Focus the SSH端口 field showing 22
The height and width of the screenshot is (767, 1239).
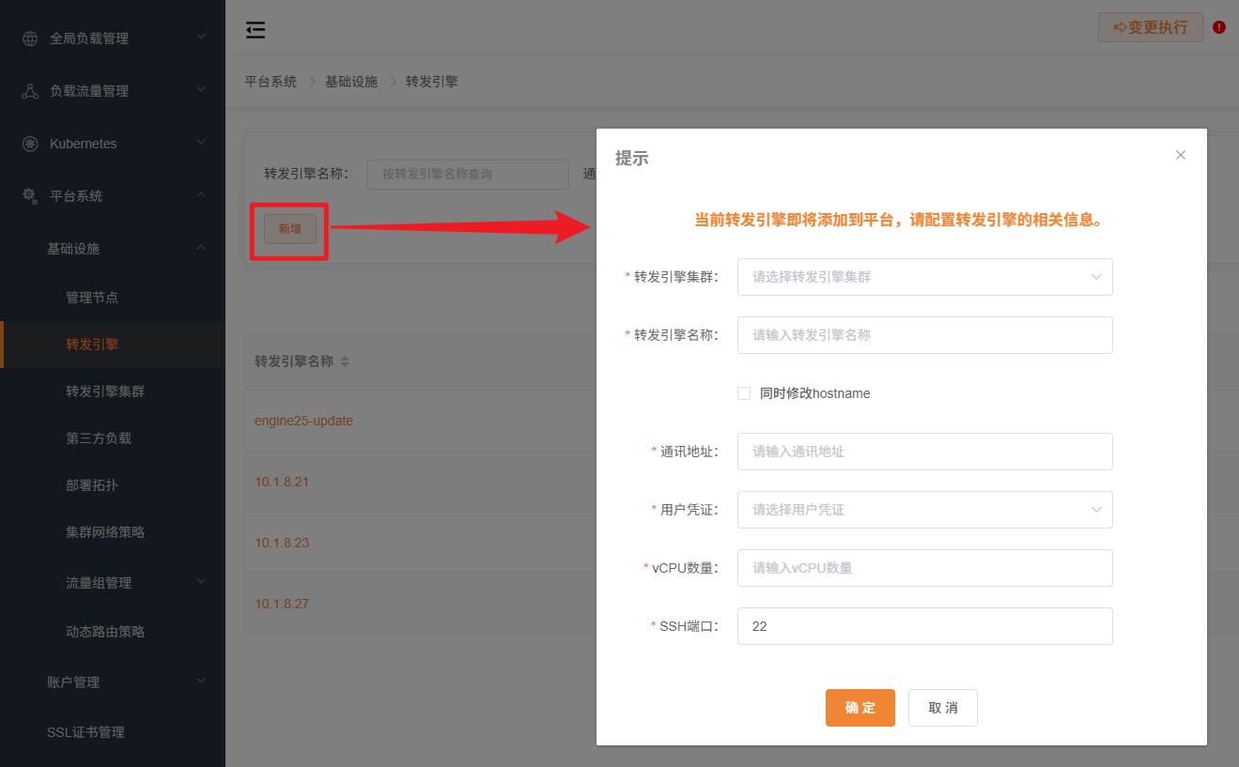pyautogui.click(x=925, y=626)
